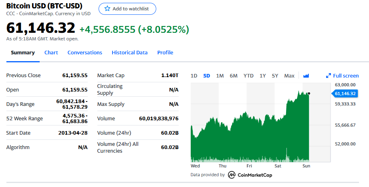369x187 pixels.
Task: Click the large price 61,146.32
Action: tap(41, 28)
